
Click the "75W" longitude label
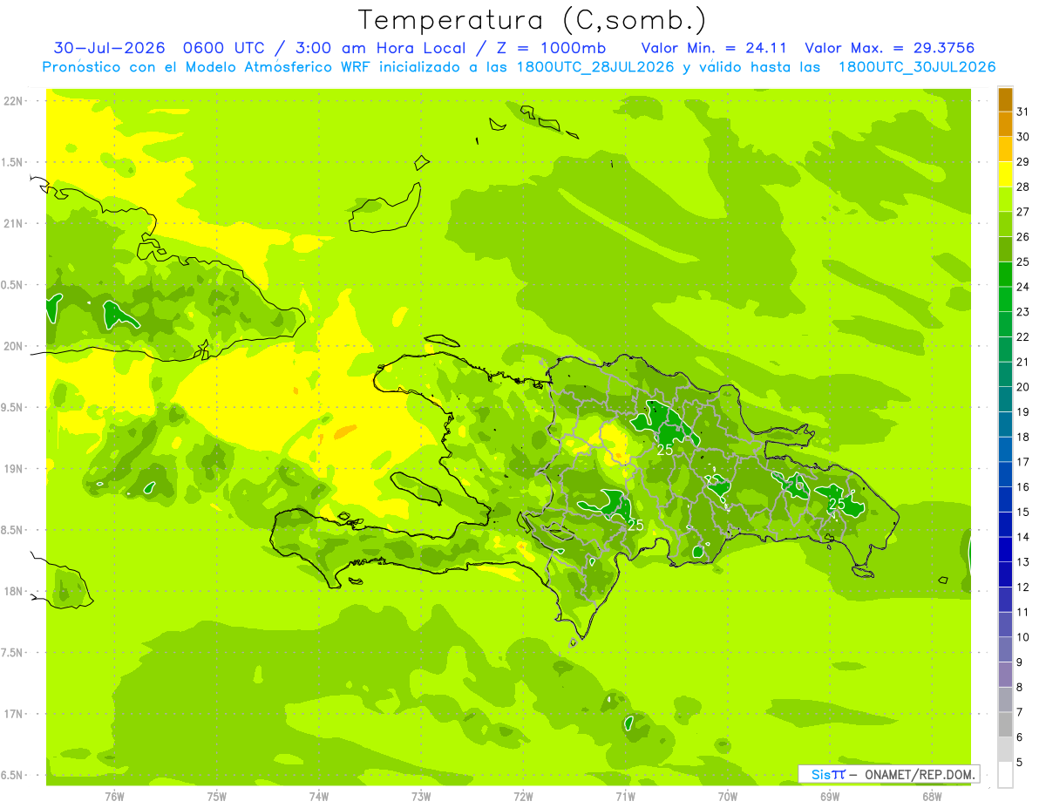pos(217,796)
